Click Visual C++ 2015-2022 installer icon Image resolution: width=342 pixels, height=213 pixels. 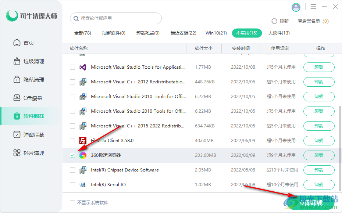[x=83, y=126]
